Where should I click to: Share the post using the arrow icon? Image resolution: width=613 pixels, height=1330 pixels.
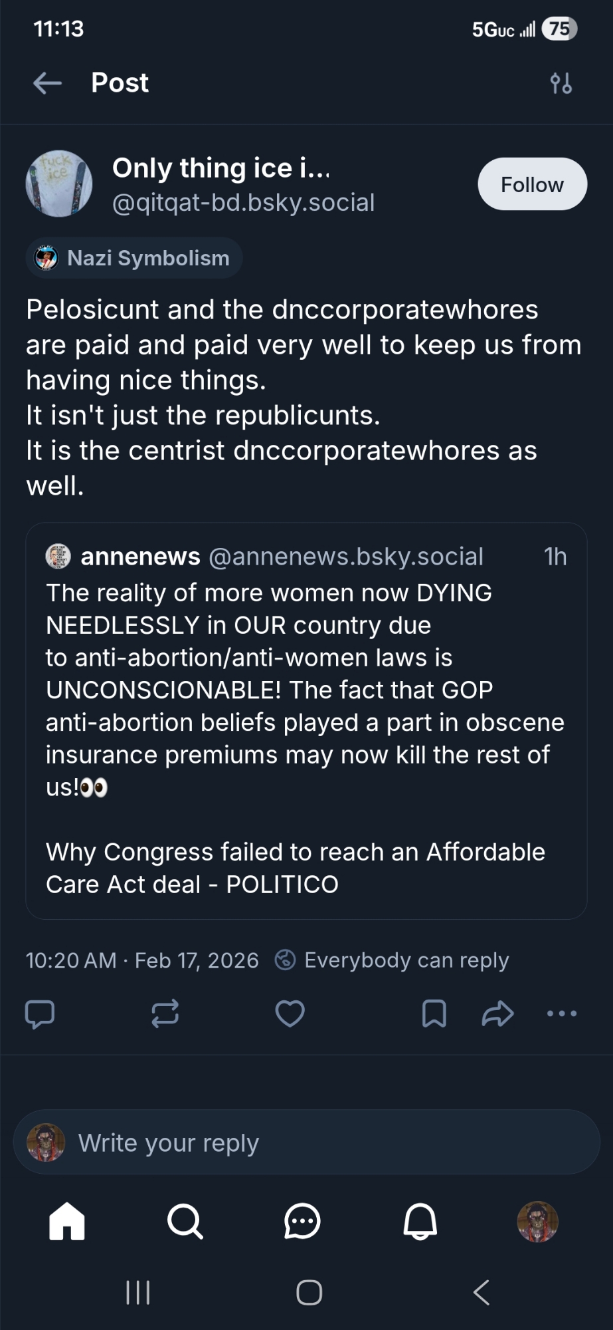(497, 1014)
